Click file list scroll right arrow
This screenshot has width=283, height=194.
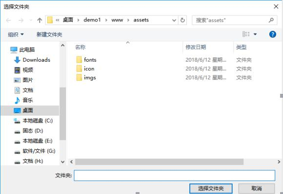(279, 162)
